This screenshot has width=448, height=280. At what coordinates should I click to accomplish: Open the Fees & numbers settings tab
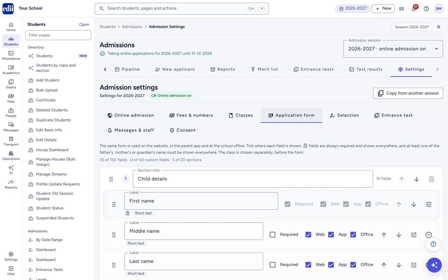point(191,115)
